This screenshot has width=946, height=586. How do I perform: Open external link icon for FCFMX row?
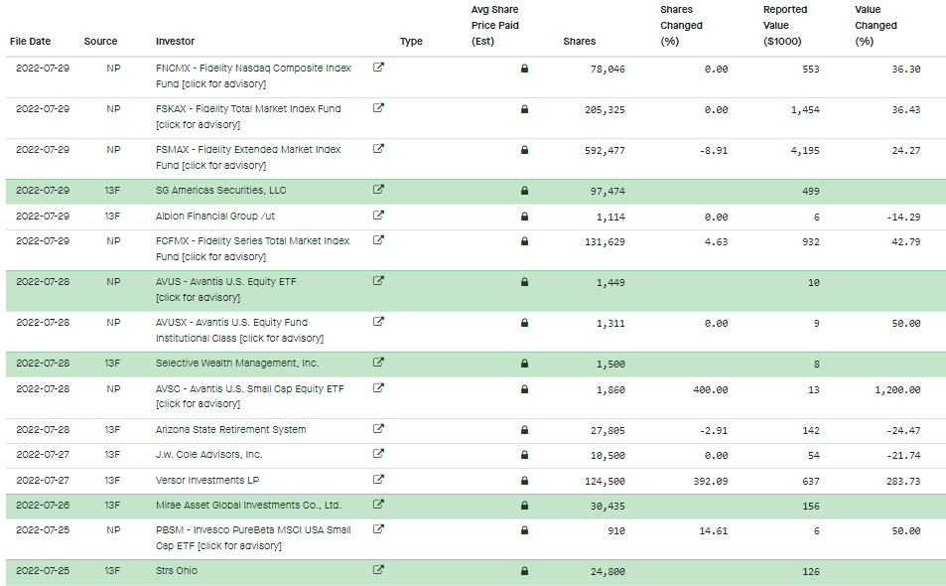coord(378,240)
